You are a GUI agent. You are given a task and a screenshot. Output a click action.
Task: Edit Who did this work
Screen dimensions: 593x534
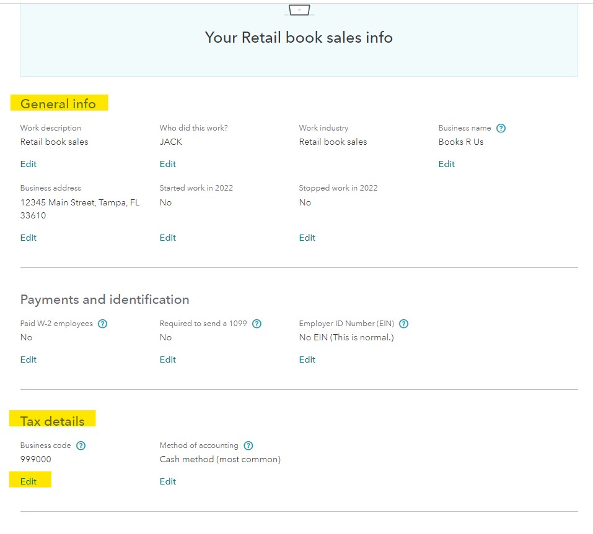point(167,164)
